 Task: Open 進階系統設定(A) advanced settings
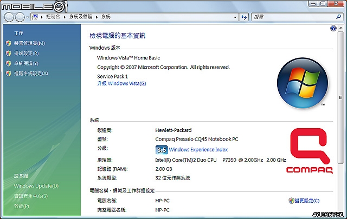pos(31,74)
